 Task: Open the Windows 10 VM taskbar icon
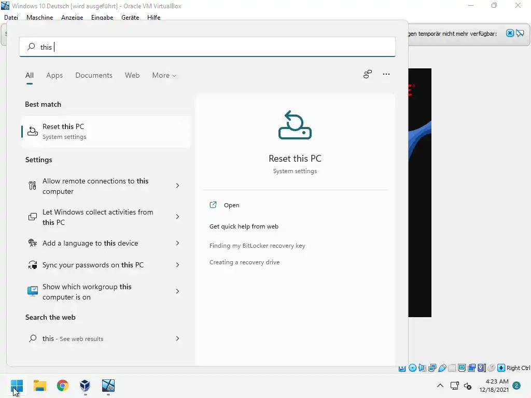[x=108, y=386]
